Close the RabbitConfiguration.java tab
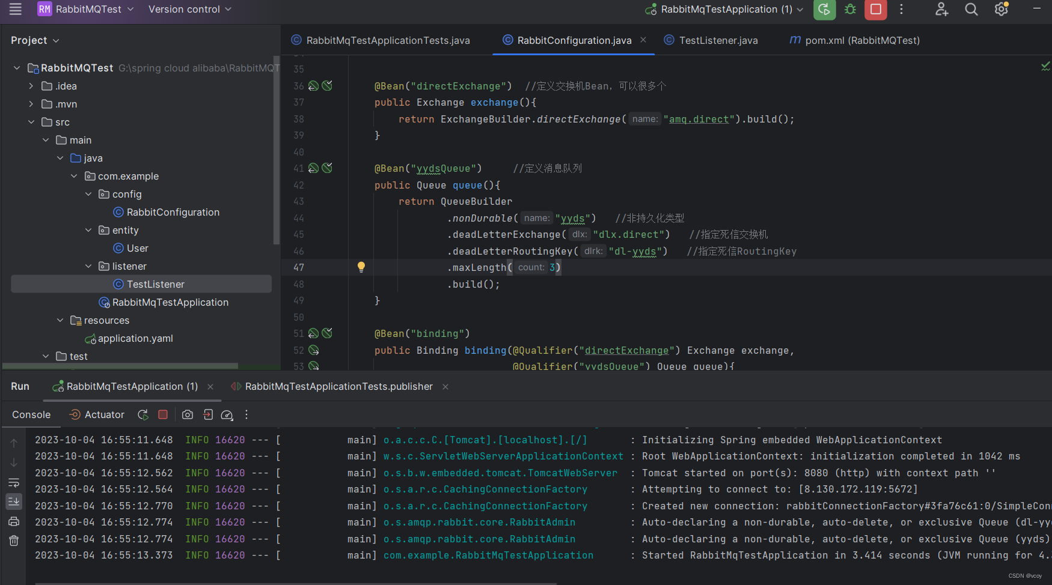This screenshot has height=585, width=1052. pos(643,40)
